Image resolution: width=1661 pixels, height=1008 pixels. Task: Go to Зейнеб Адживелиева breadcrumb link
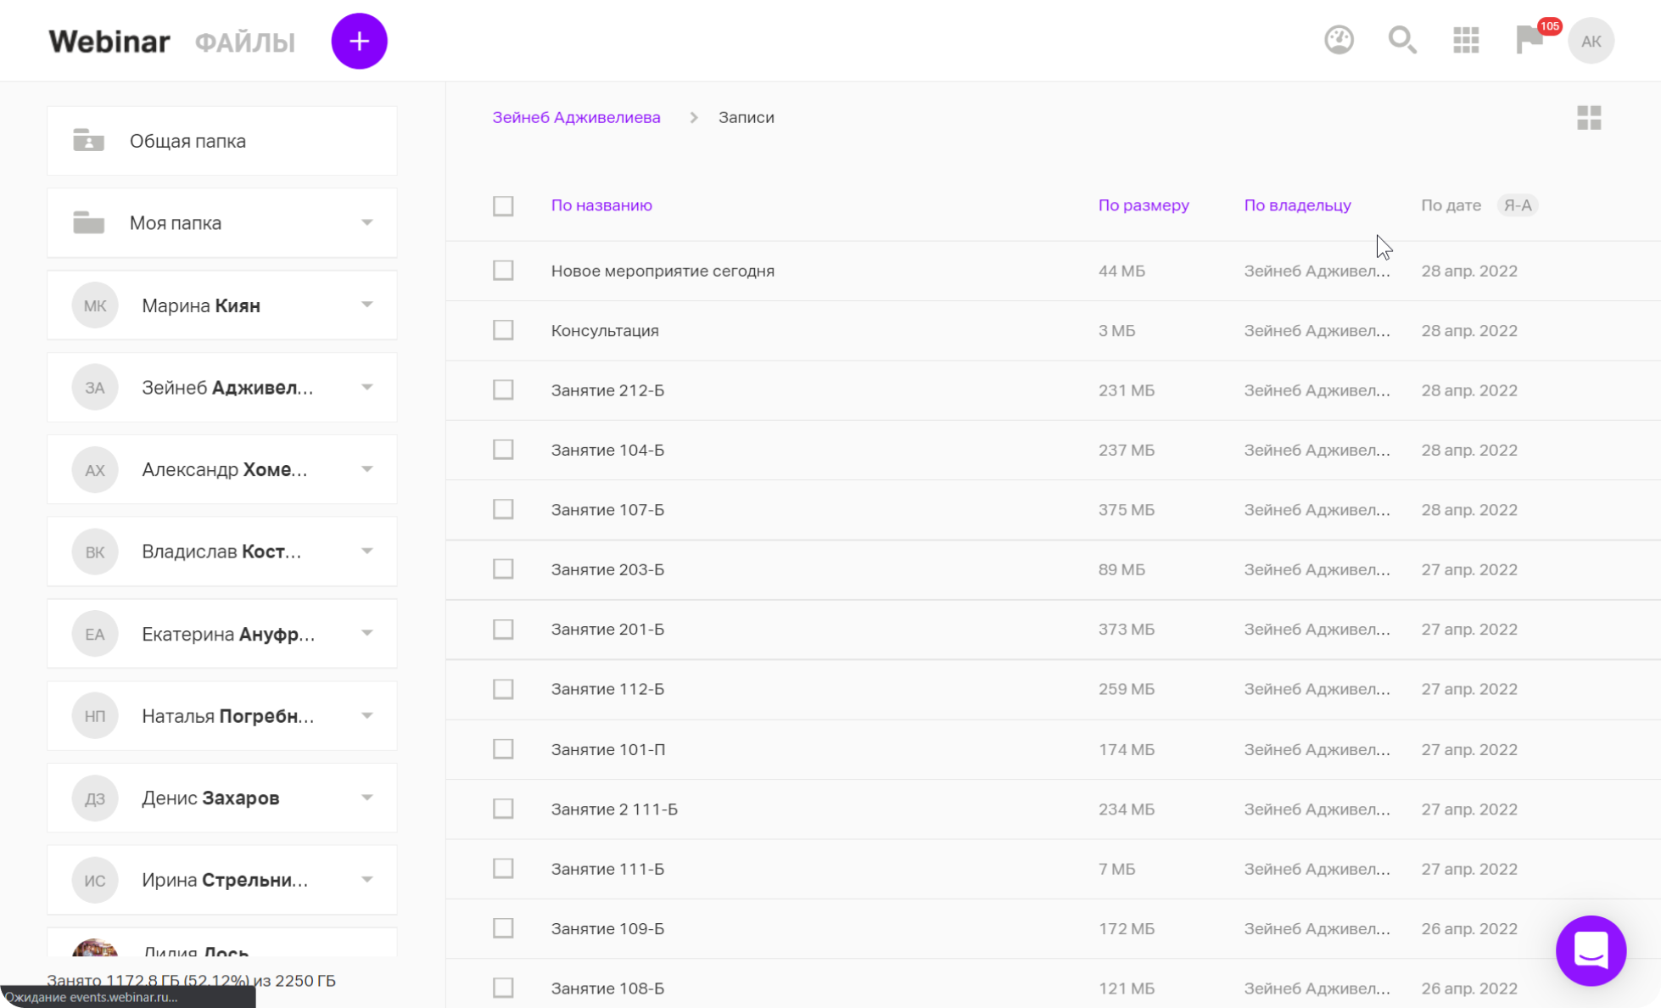point(576,117)
